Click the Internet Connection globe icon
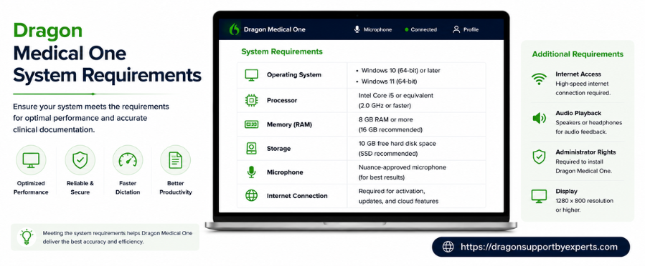Image resolution: width=645 pixels, height=266 pixels. click(x=251, y=195)
